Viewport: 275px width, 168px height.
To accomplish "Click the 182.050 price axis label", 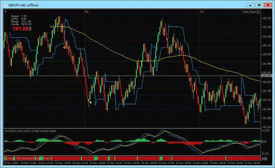I will click(267, 55).
